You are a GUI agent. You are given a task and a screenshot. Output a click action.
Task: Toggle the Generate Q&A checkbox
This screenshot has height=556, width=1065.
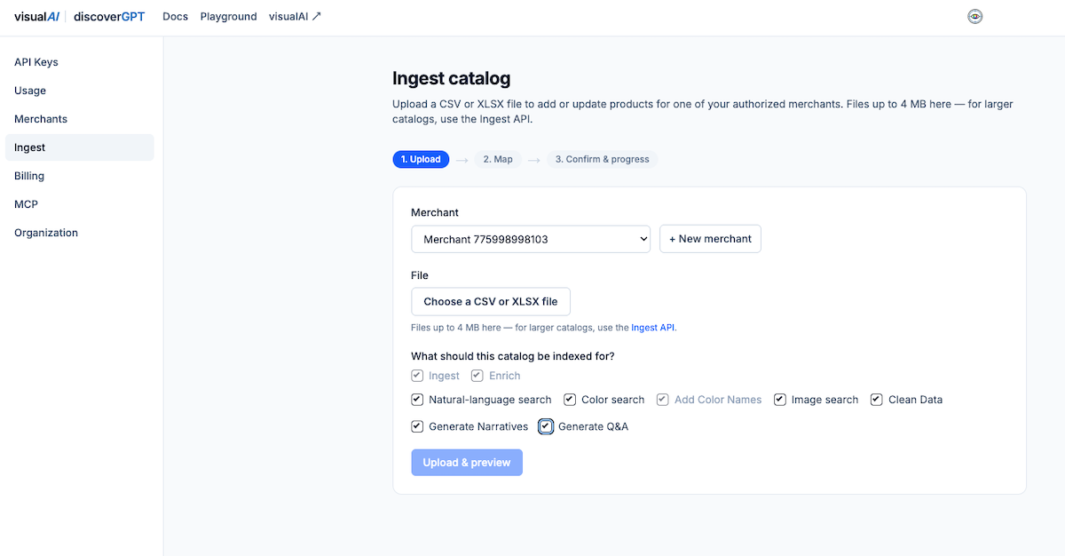[546, 426]
